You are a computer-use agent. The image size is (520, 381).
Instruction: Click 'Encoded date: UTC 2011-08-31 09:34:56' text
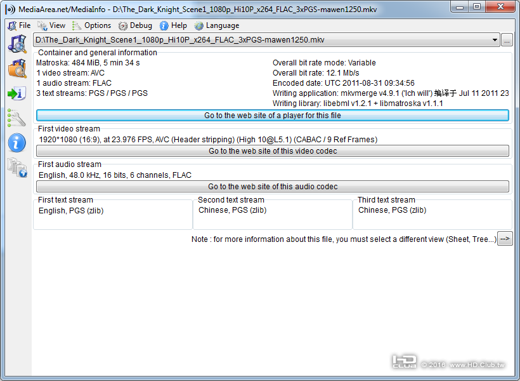pyautogui.click(x=344, y=83)
